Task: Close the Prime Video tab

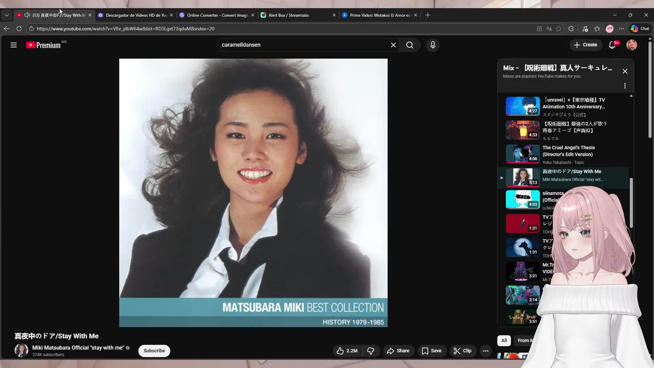Action: [x=415, y=15]
